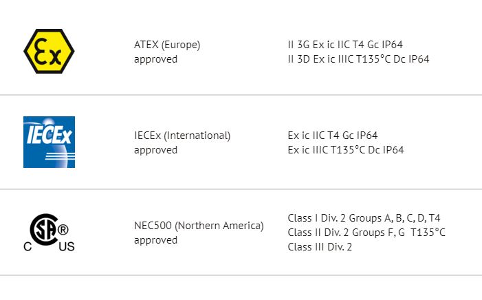Screen dimensions: 482x300
Task: Click the 'C' letter left of CSA mark
Action: pos(28,247)
